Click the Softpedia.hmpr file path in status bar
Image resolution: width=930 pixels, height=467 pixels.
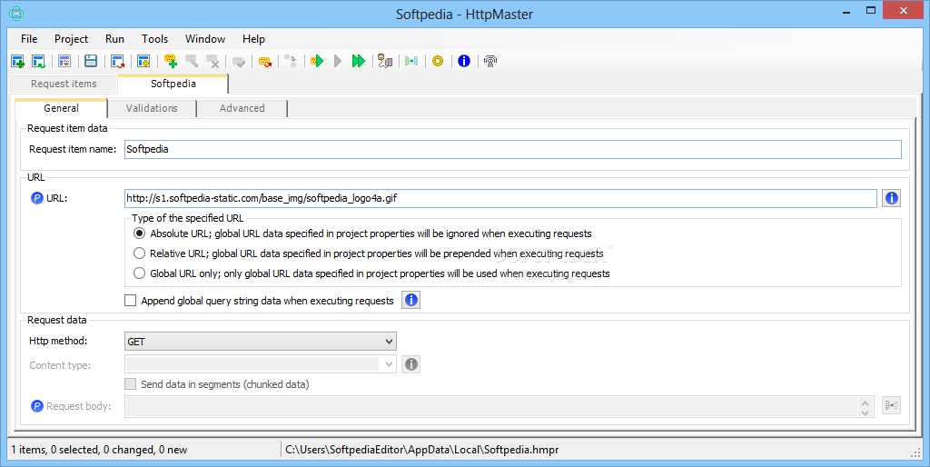421,450
